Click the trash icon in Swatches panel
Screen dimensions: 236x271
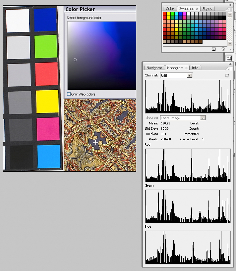coord(223,49)
